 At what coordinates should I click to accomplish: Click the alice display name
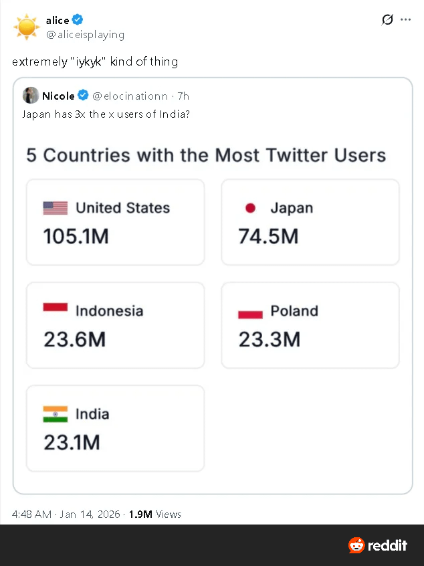pos(58,20)
